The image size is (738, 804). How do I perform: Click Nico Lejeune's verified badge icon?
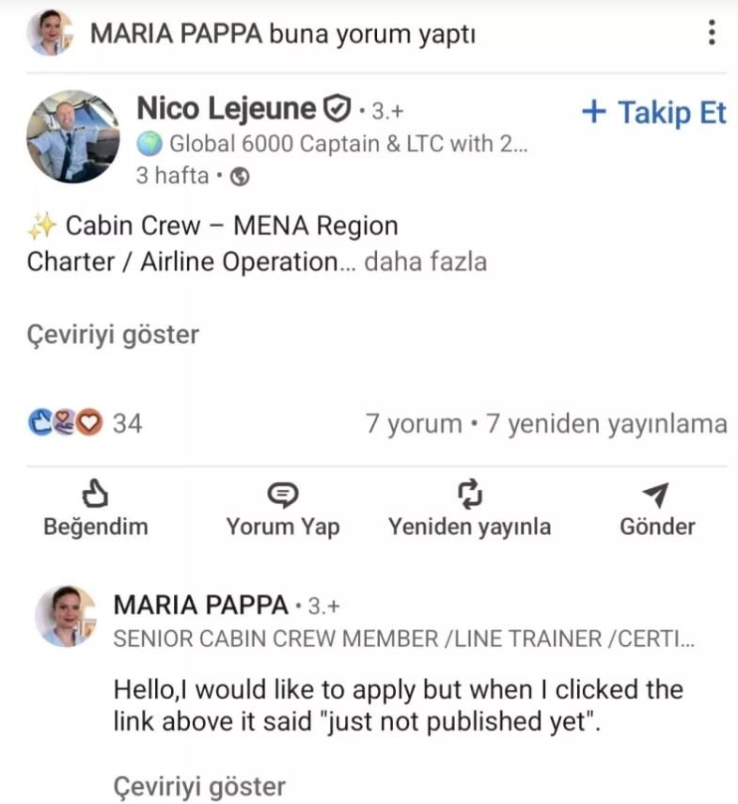(x=336, y=110)
